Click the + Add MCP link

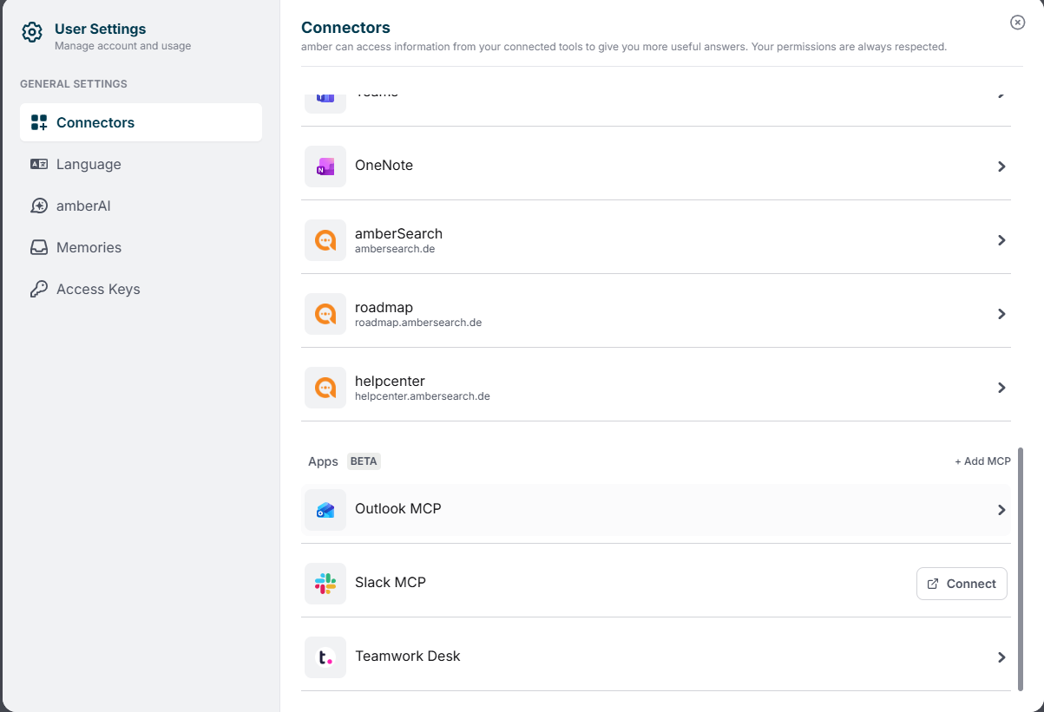(982, 461)
